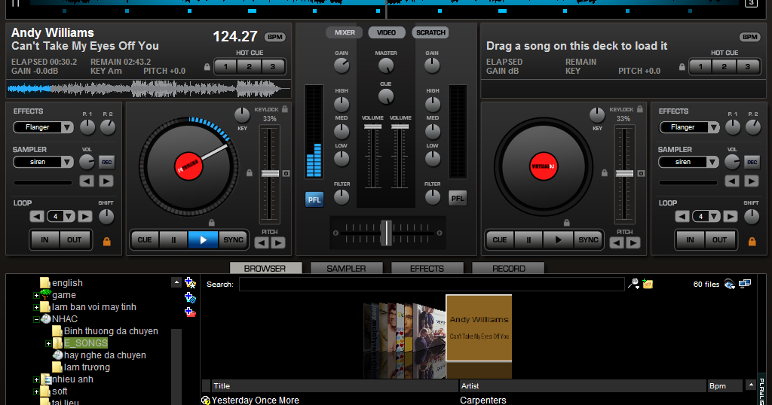
Task: Open left deck siren sampler dropdown
Action: tap(67, 162)
